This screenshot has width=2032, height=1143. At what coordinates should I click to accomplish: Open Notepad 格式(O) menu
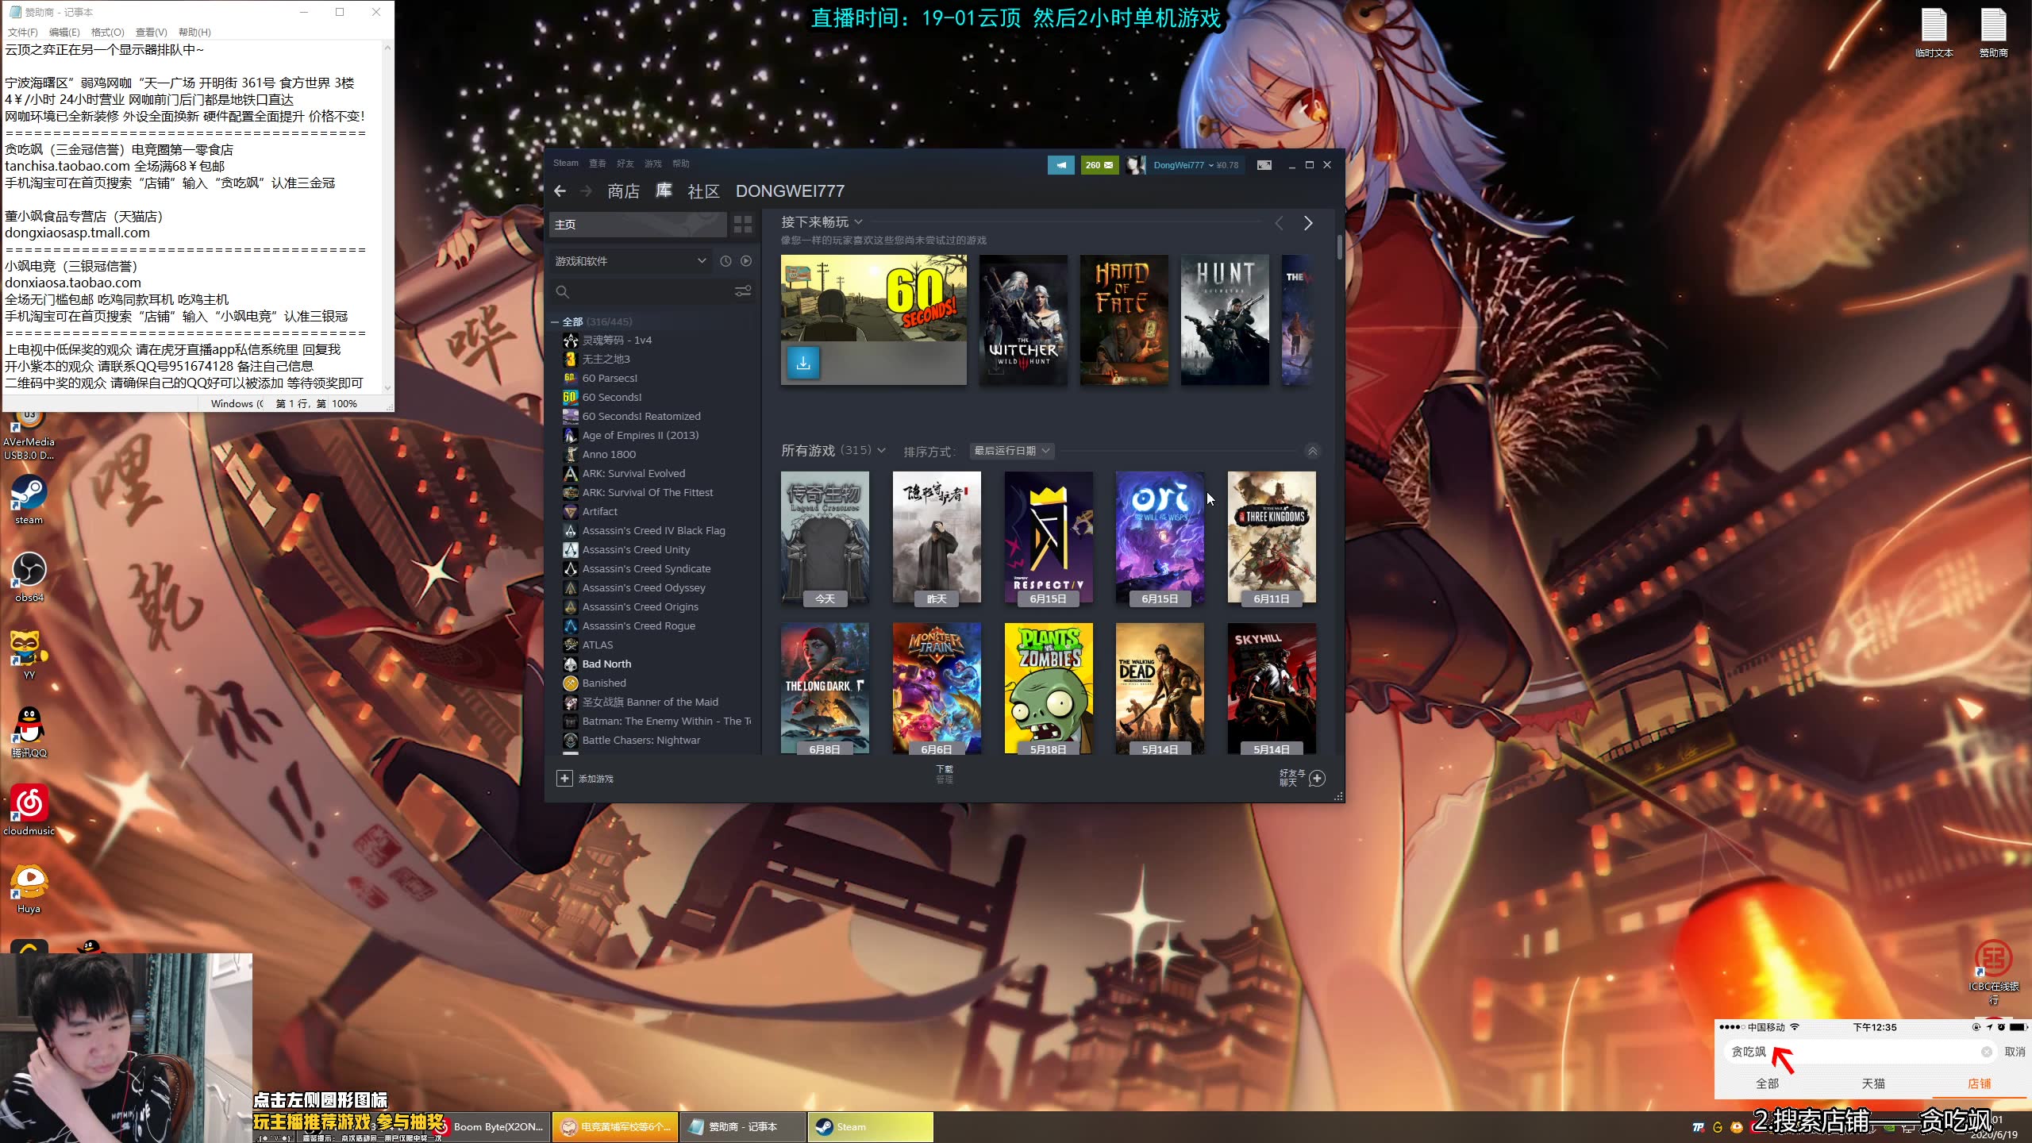(107, 33)
